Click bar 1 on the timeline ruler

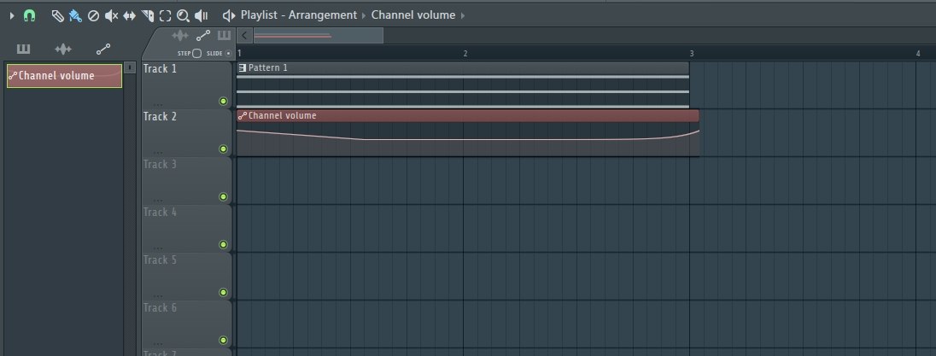point(239,54)
